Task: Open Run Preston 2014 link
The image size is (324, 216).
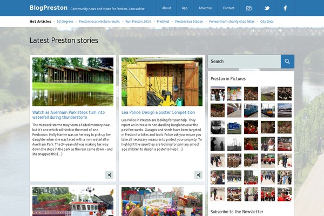Action: (x=138, y=22)
